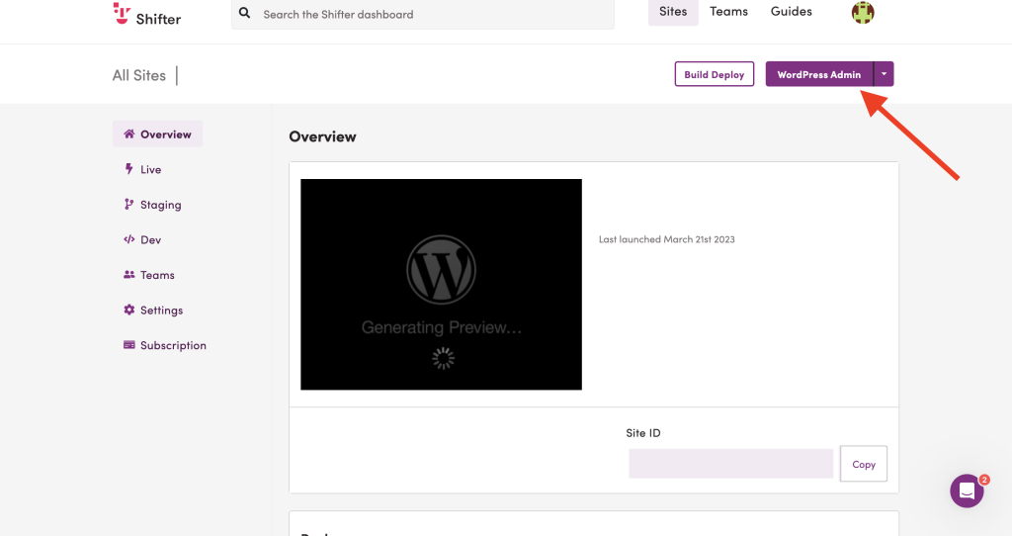
Task: Click the Last launched March 21st 2023 text
Action: pos(667,239)
